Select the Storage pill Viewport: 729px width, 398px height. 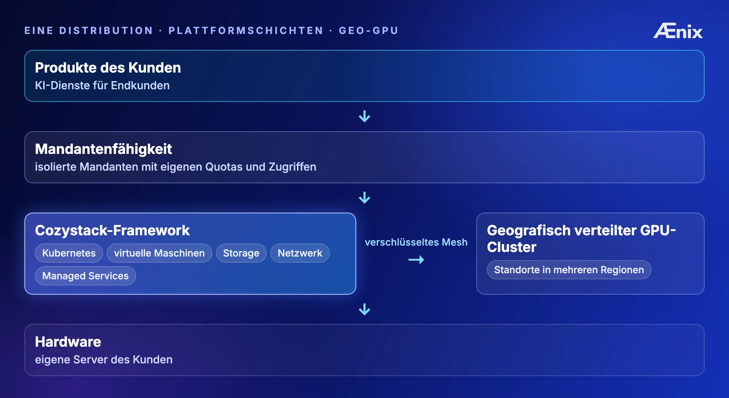coord(241,253)
